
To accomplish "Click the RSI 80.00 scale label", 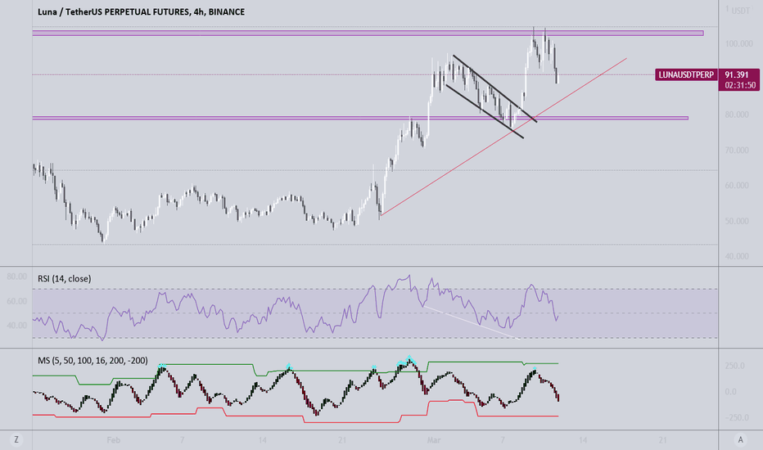I will pos(17,277).
